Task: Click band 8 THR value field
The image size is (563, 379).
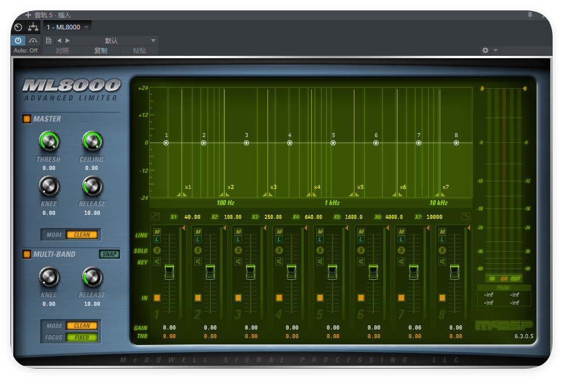Action: point(456,336)
